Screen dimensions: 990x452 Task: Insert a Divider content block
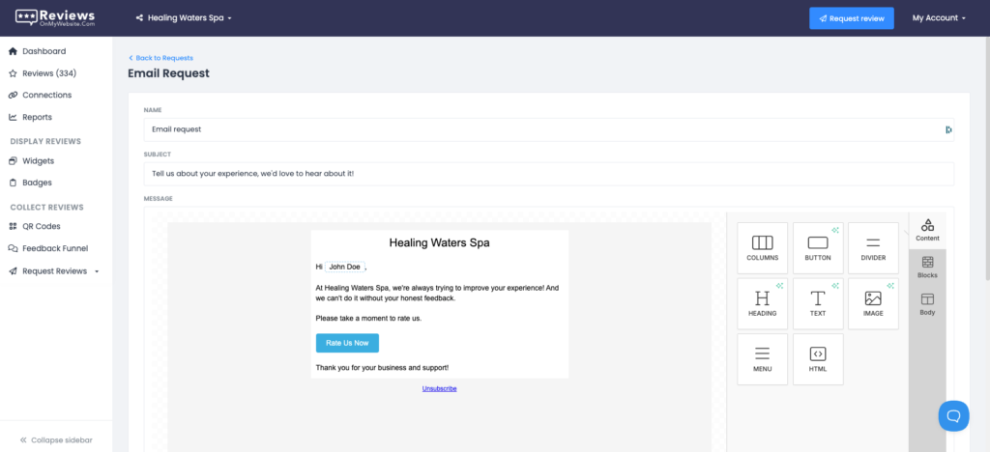873,248
